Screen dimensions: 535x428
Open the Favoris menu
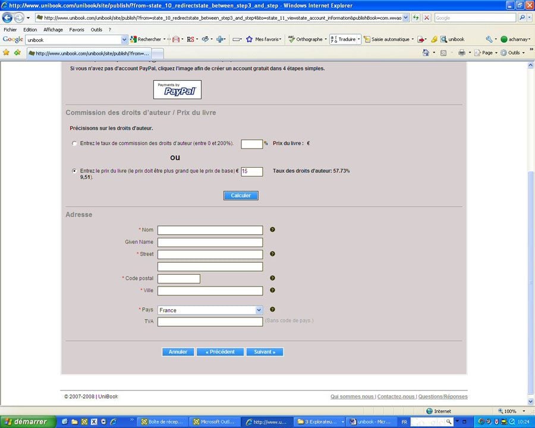coord(77,30)
